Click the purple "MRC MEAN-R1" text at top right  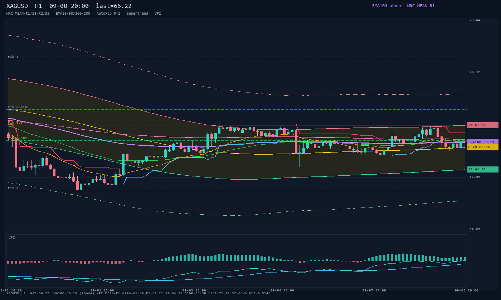(421, 6)
